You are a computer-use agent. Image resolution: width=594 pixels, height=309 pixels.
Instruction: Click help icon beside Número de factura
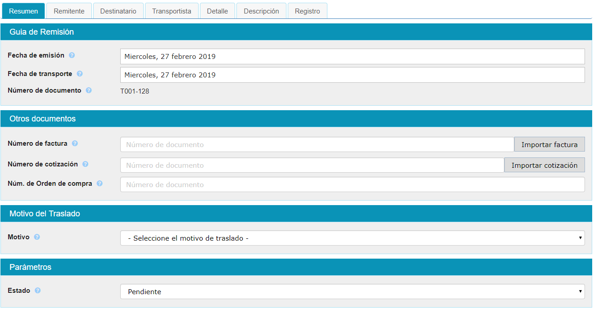pos(75,143)
